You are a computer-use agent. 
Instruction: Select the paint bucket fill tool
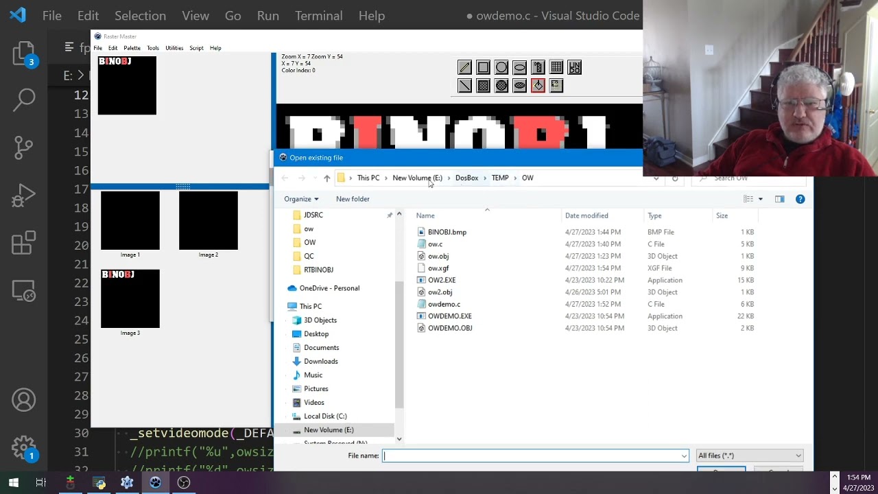point(538,86)
